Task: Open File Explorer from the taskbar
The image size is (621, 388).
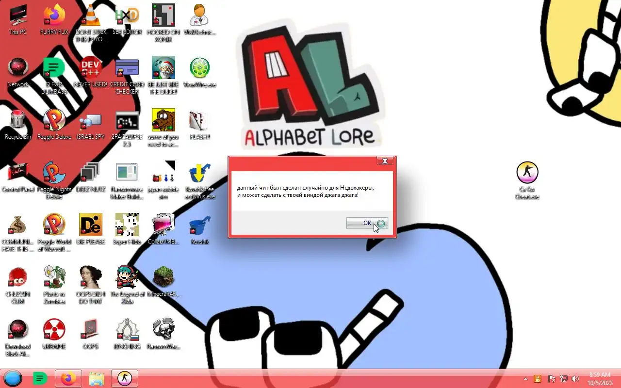Action: (x=97, y=378)
